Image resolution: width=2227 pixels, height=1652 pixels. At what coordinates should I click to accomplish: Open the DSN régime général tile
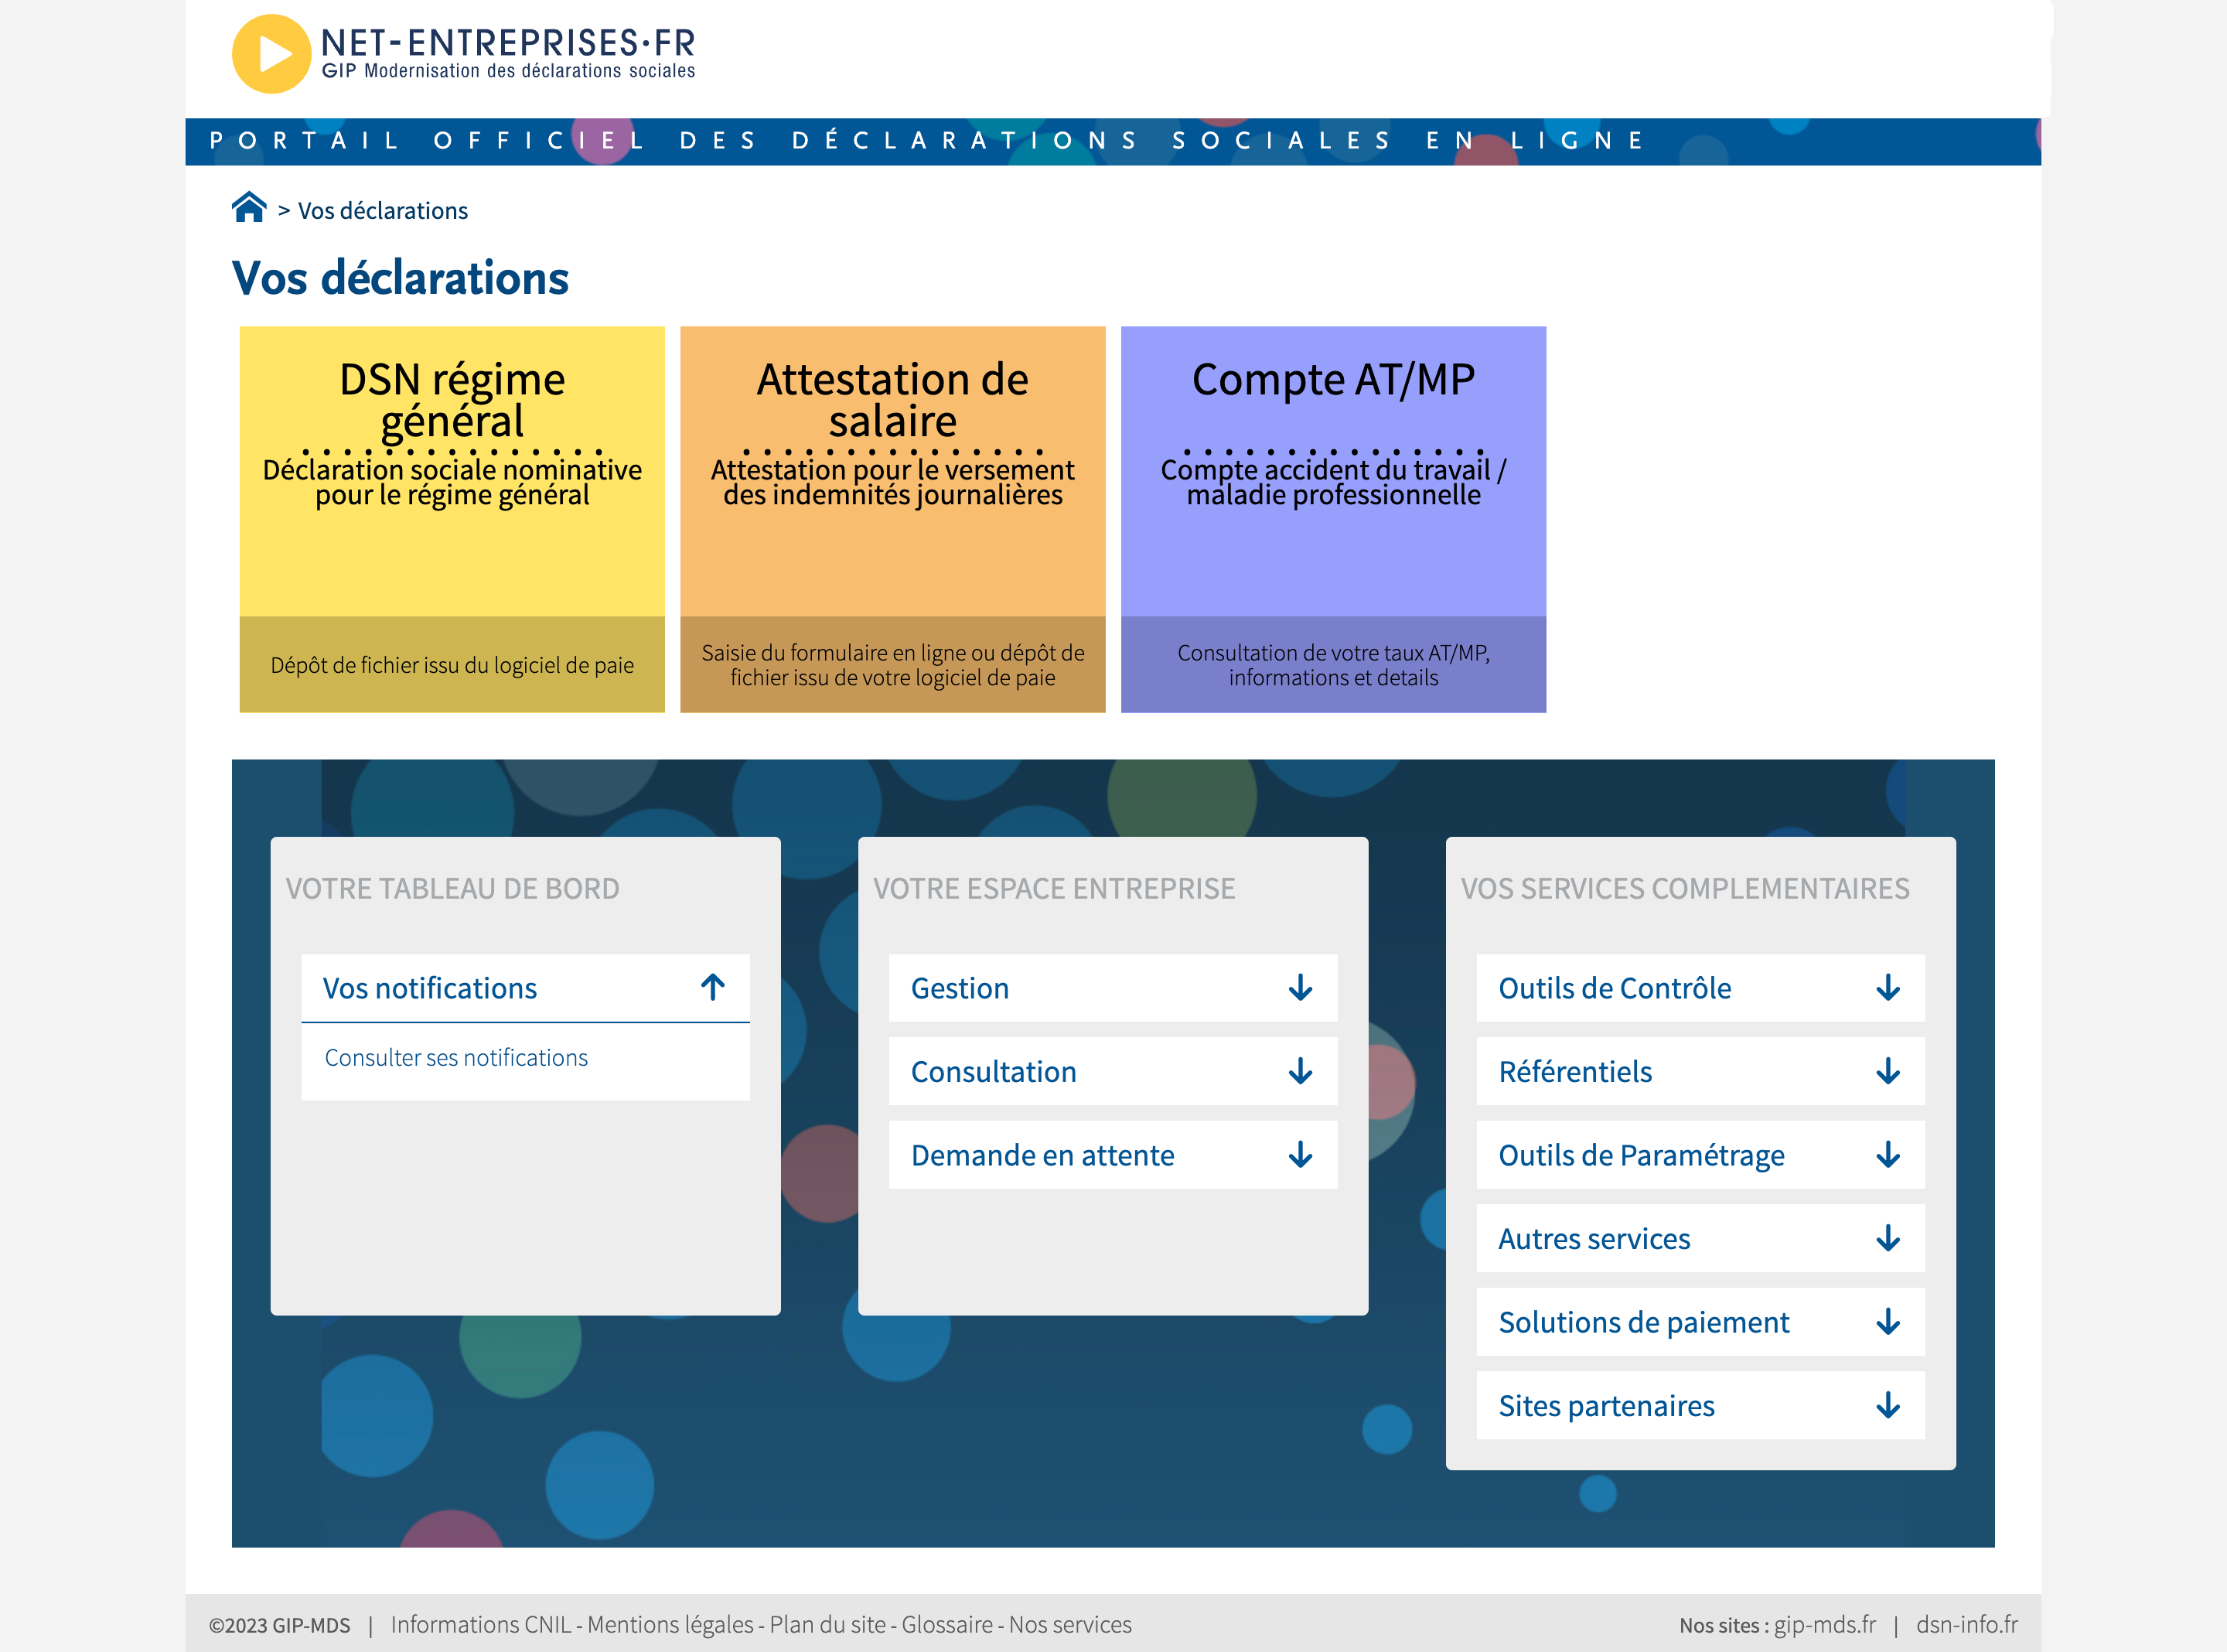(x=452, y=519)
